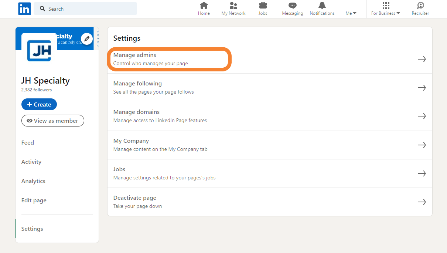Open the Recruiter icon

(420, 6)
